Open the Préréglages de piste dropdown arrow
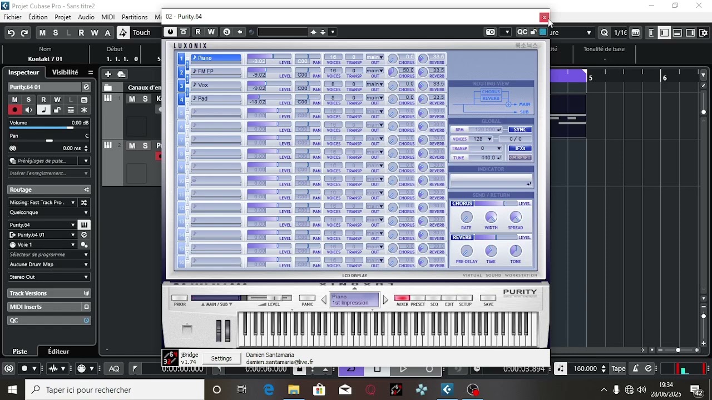This screenshot has height=400, width=712. 86,161
